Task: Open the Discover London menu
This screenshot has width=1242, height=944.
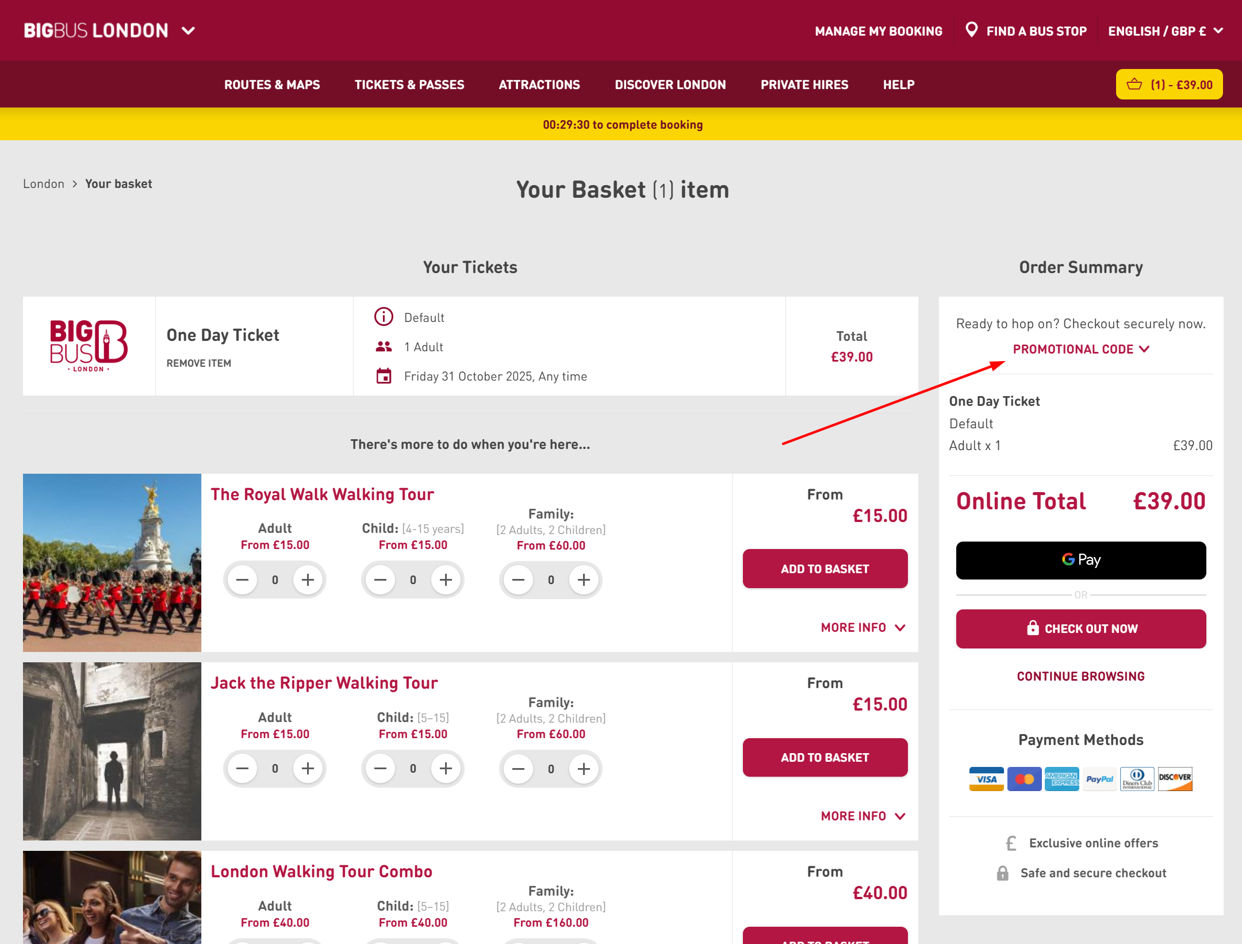Action: coord(670,84)
